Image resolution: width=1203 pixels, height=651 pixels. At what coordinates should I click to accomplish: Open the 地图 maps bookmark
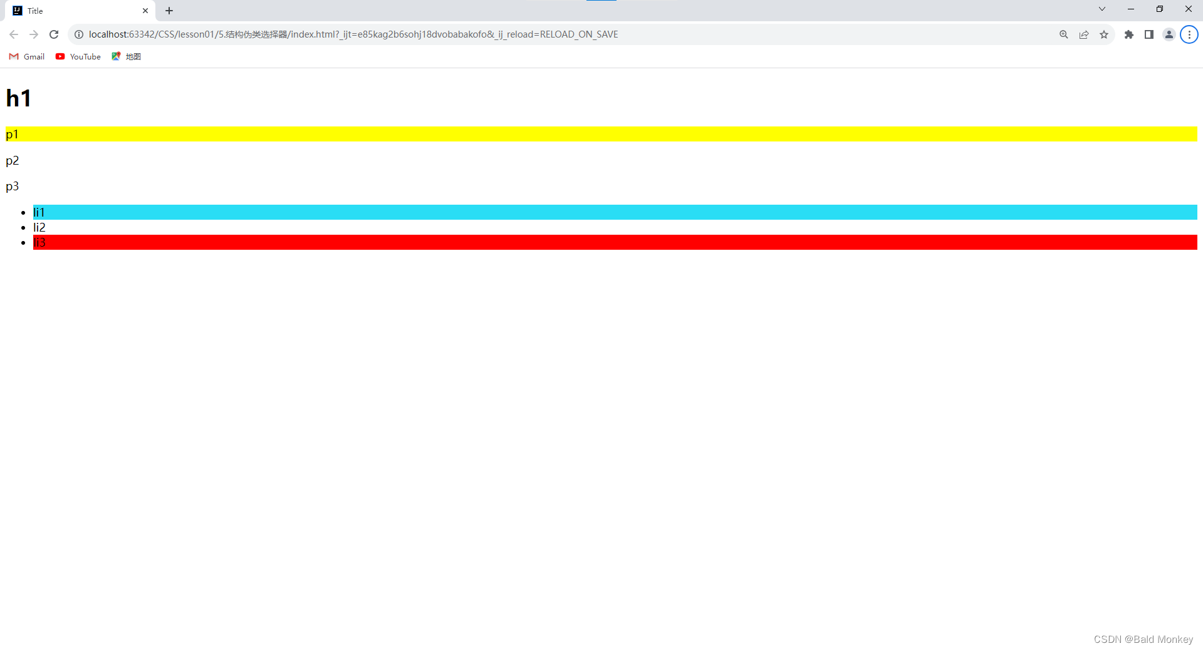tap(127, 56)
